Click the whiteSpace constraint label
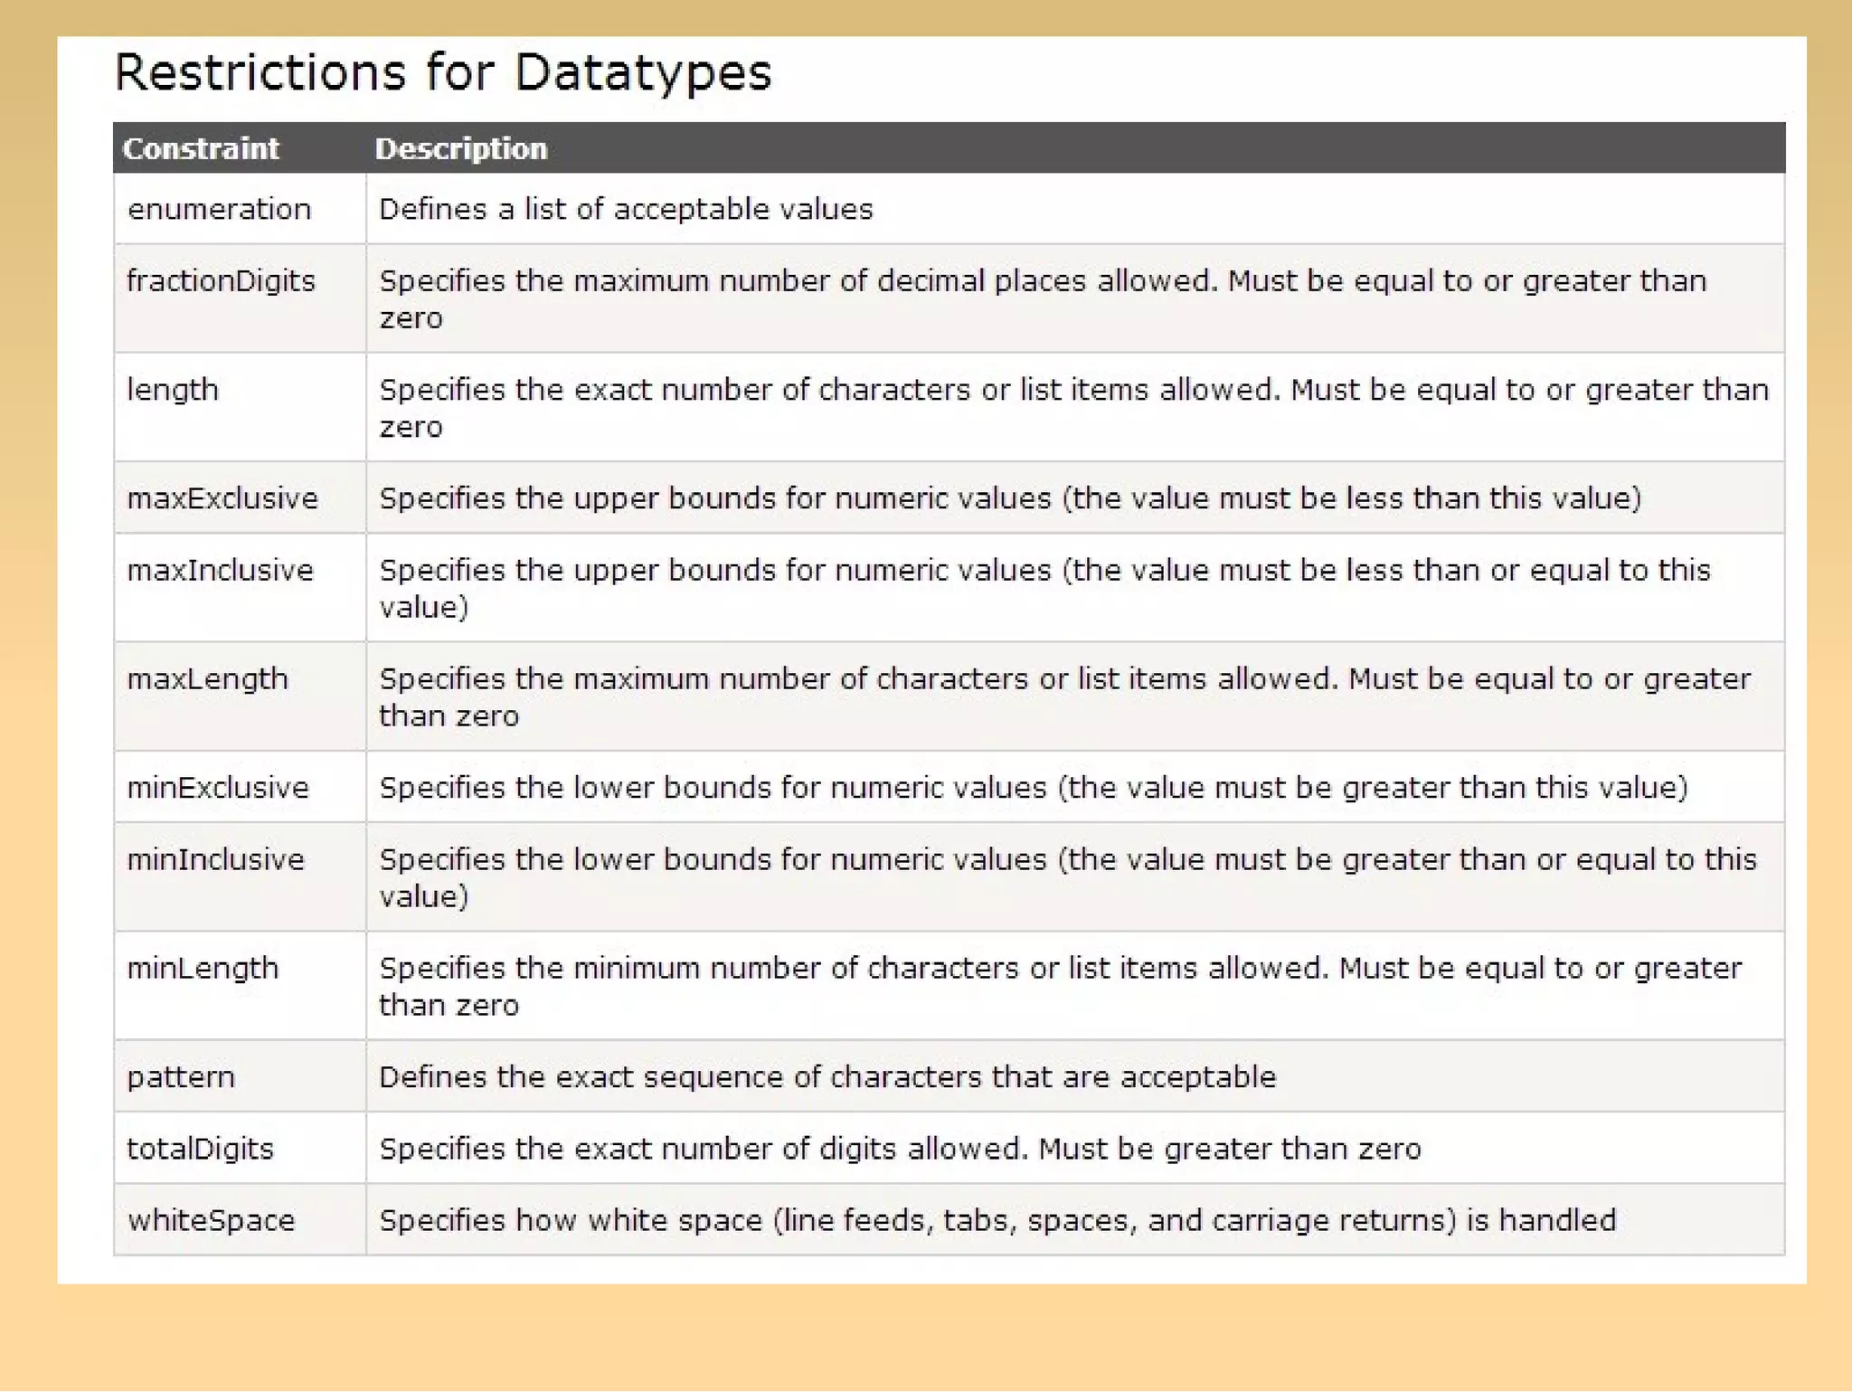This screenshot has width=1852, height=1392. click(211, 1221)
